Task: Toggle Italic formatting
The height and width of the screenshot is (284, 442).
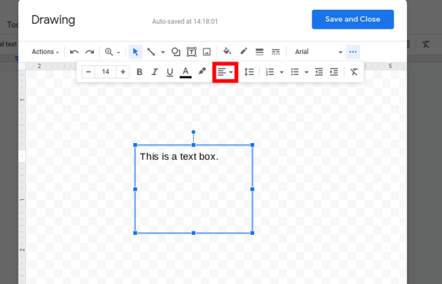Action: tap(154, 72)
